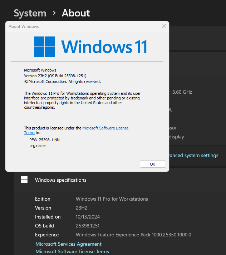Click the org name text in dialog
The image size is (226, 255).
38,146
